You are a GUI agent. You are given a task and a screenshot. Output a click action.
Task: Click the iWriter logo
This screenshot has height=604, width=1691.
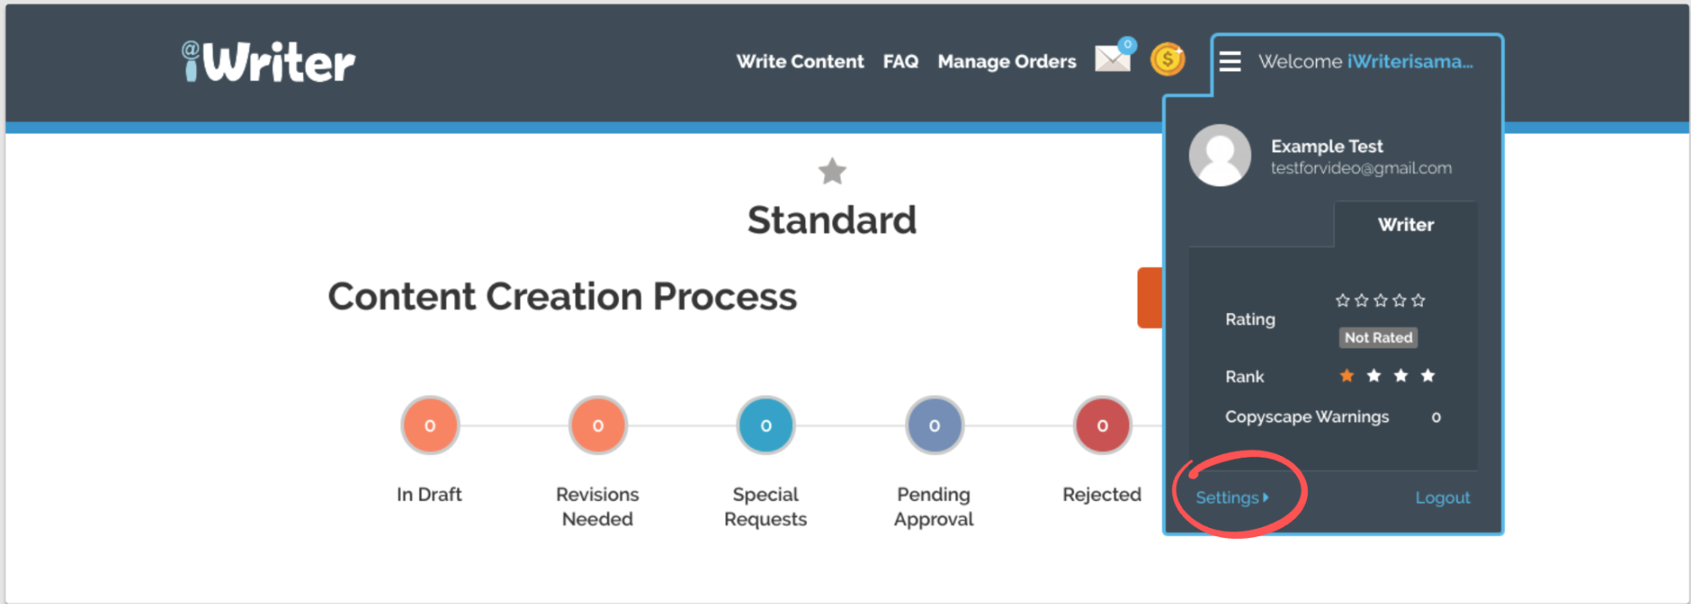(269, 62)
